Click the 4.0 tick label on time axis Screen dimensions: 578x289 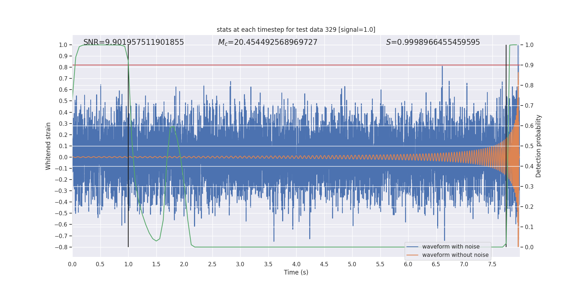pyautogui.click(x=296, y=264)
